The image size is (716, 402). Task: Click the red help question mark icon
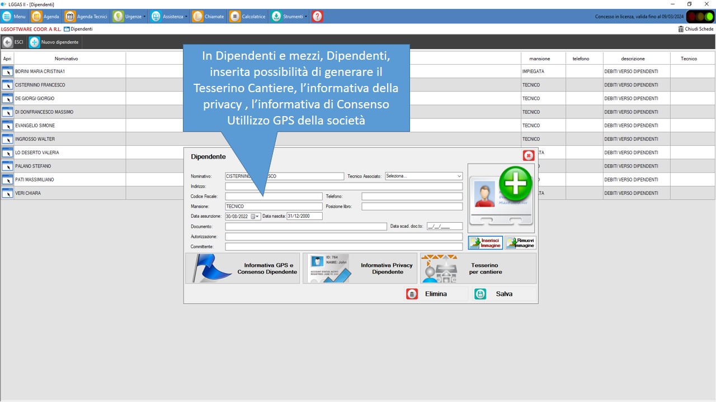317,17
